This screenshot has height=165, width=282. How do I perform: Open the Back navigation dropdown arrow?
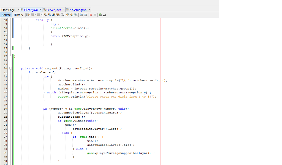(35, 15)
